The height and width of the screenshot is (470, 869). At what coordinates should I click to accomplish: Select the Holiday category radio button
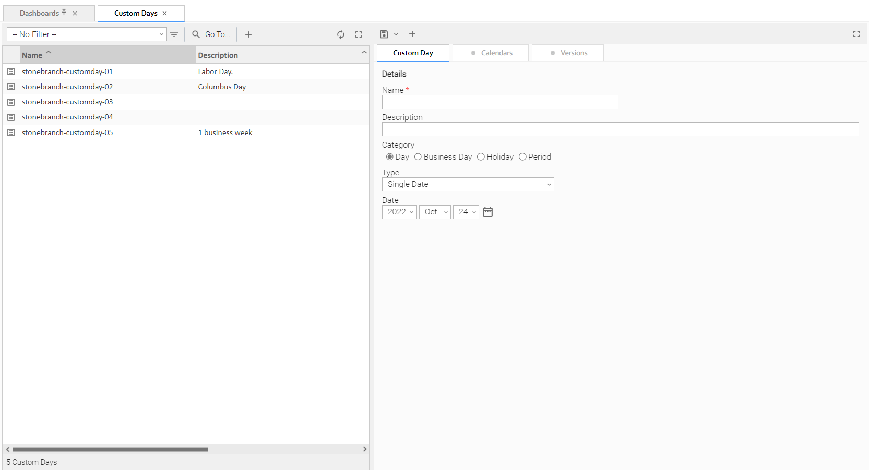481,157
